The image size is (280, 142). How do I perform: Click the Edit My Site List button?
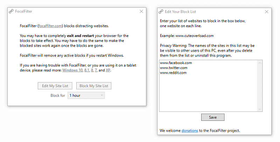point(55,86)
